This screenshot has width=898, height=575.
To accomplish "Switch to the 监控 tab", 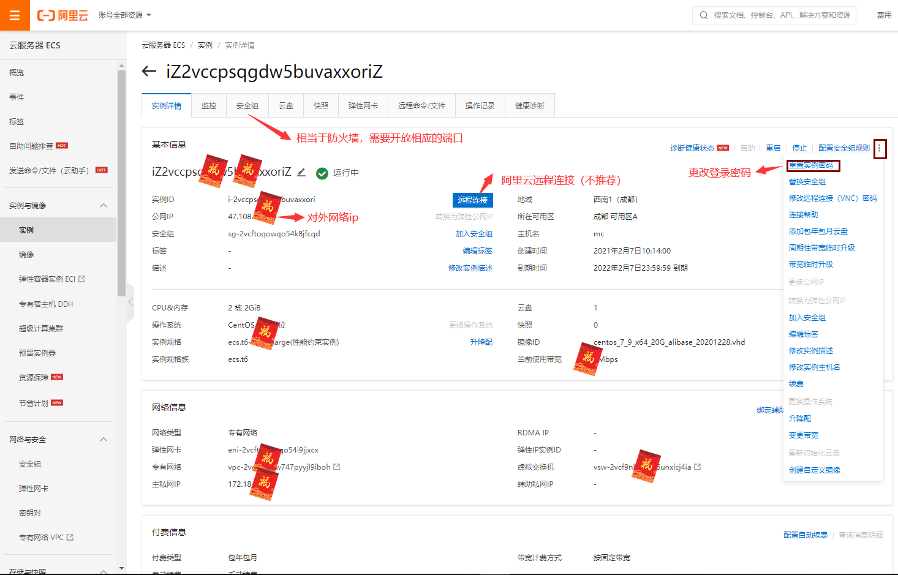I will point(209,106).
